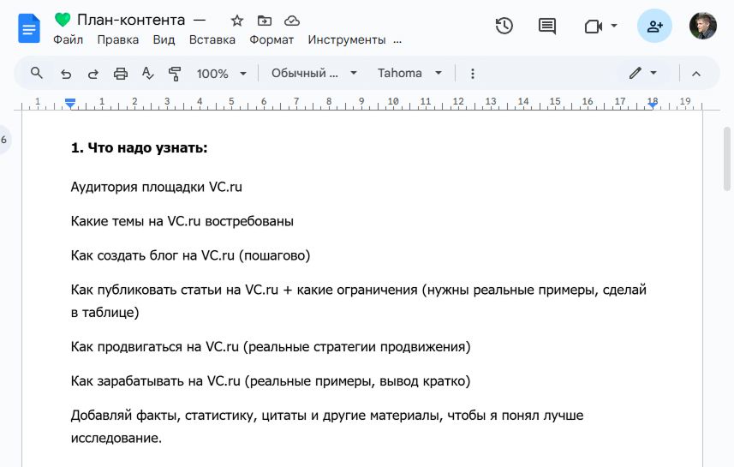Open version history clock icon
The height and width of the screenshot is (467, 734).
pos(504,26)
